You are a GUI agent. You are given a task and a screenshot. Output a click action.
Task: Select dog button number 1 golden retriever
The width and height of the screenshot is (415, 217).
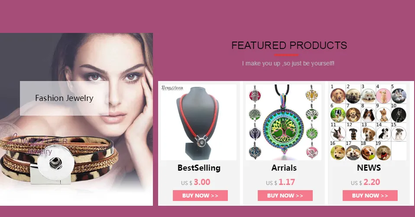point(338,96)
